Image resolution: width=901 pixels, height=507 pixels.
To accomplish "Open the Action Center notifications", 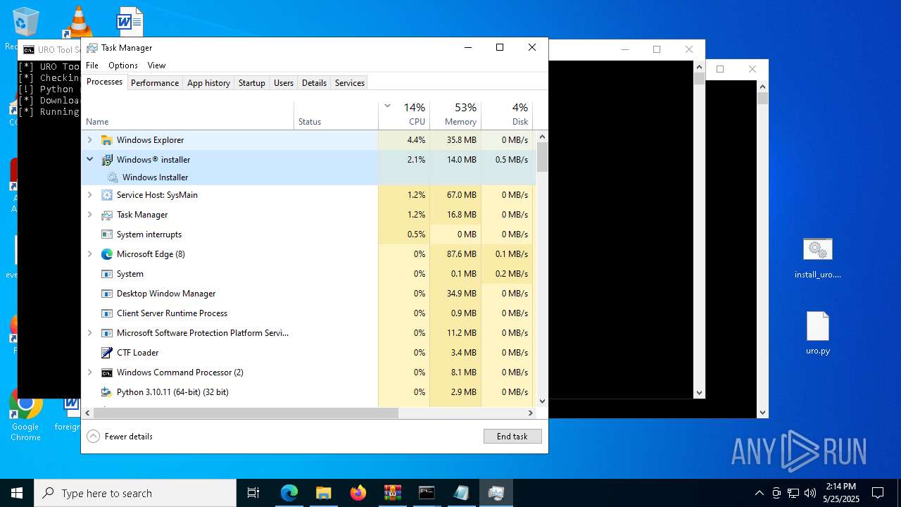I will point(878,493).
